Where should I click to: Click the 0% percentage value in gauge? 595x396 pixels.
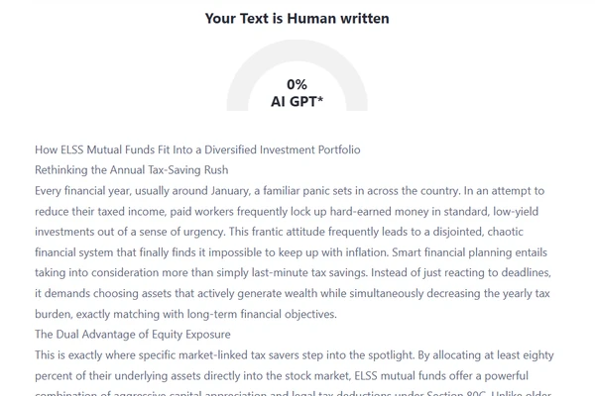pyautogui.click(x=297, y=84)
